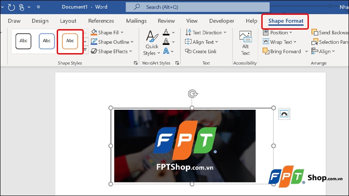Open Customize Quick Access Toolbar menu
Viewport: 349px width, 196px height.
[38, 7]
